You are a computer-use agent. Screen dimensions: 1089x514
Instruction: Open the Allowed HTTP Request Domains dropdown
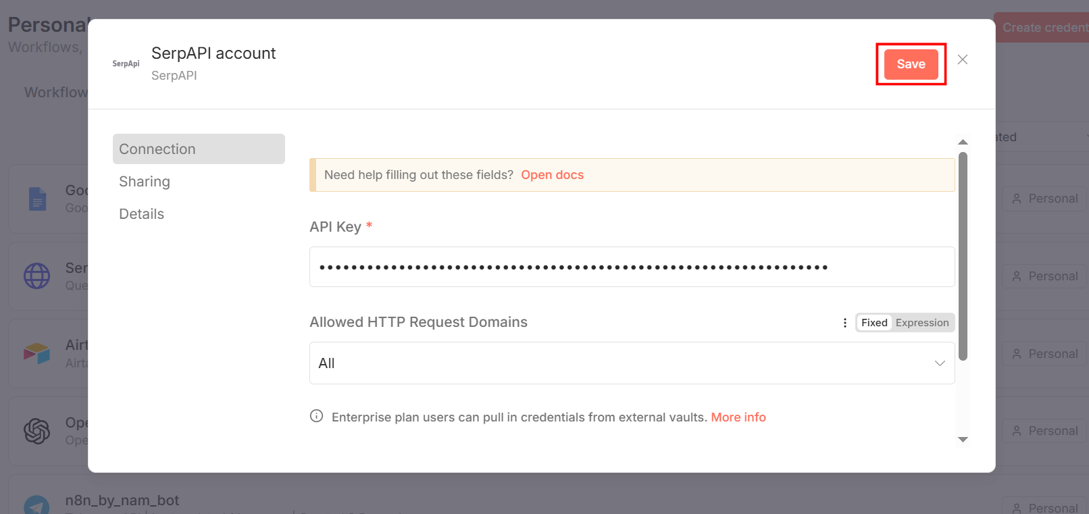tap(632, 363)
